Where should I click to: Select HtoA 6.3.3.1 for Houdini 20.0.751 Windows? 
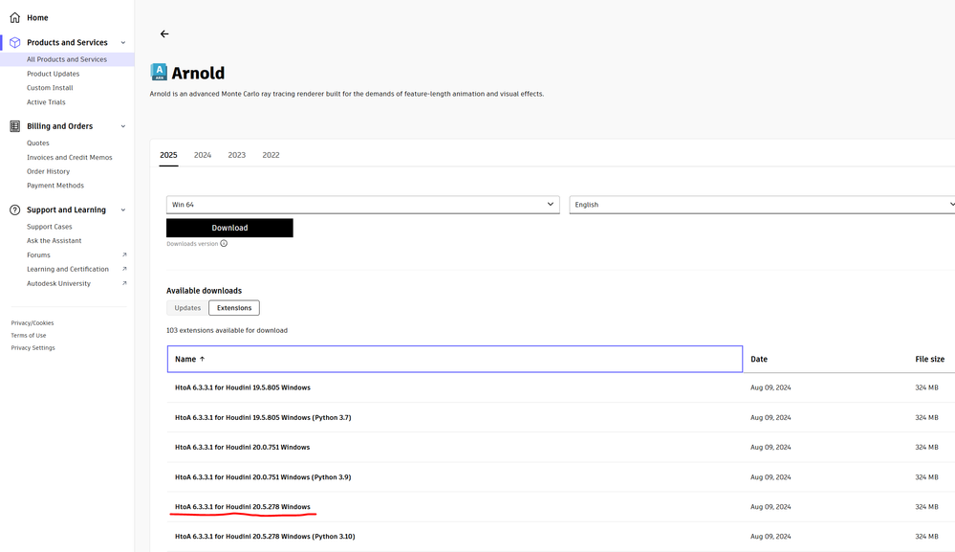pyautogui.click(x=243, y=447)
